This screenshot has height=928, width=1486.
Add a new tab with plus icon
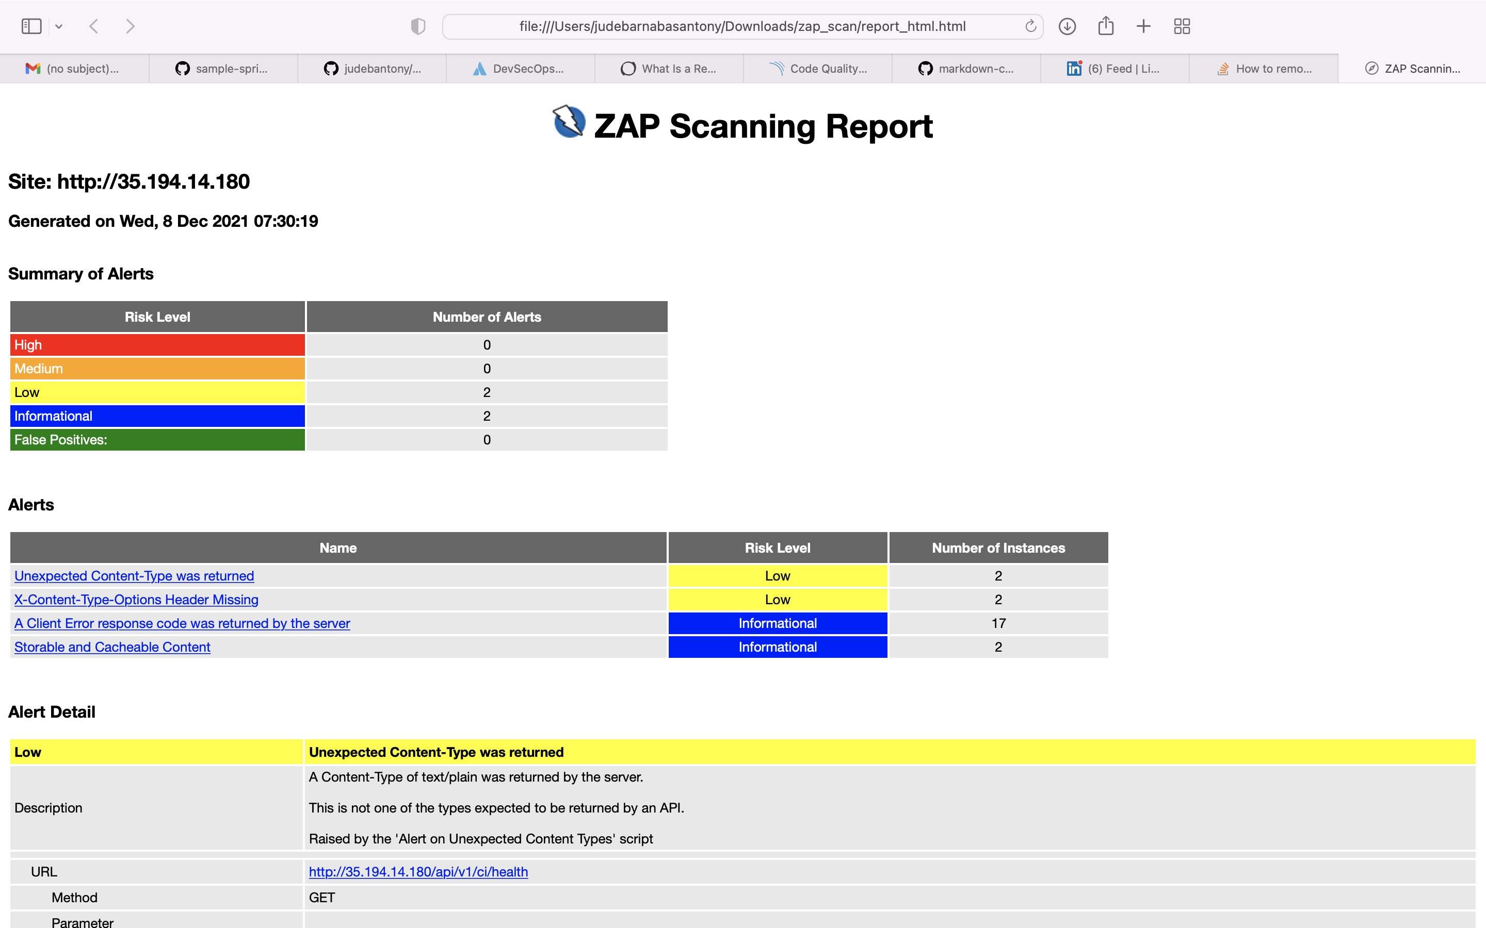tap(1143, 26)
